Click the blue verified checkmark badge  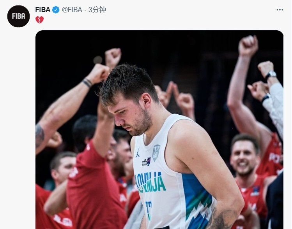56,10
